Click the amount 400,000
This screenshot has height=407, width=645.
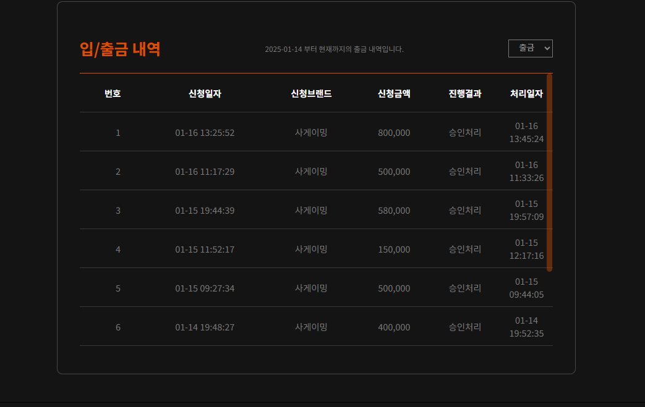point(394,327)
